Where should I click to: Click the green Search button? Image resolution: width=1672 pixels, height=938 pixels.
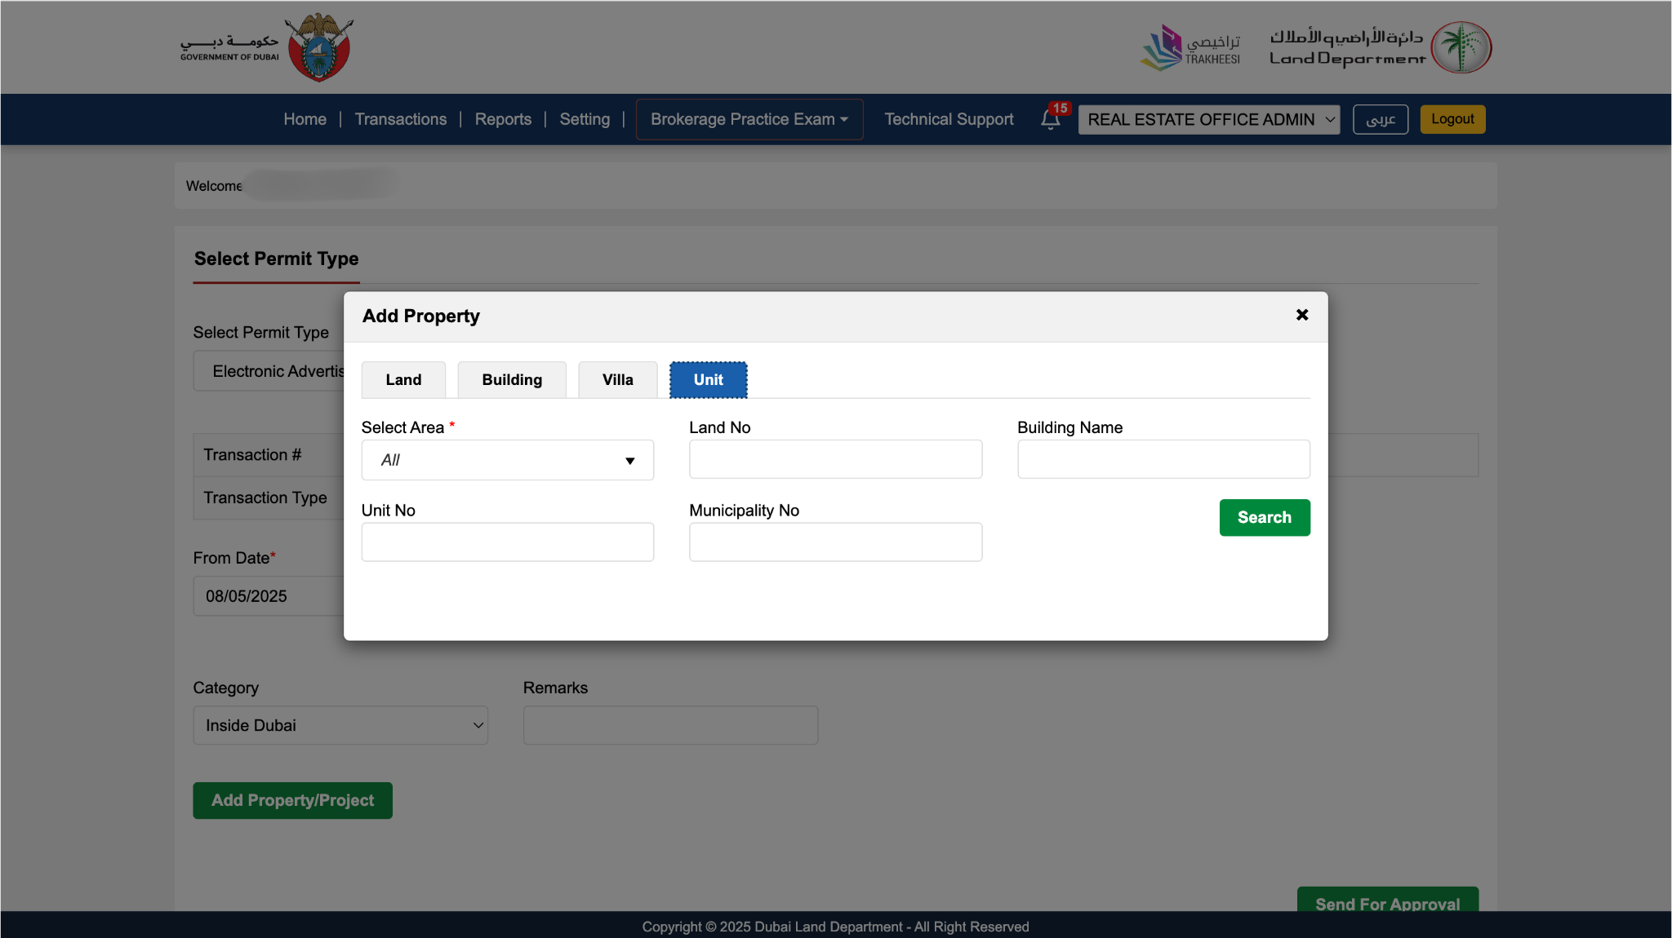pyautogui.click(x=1263, y=517)
